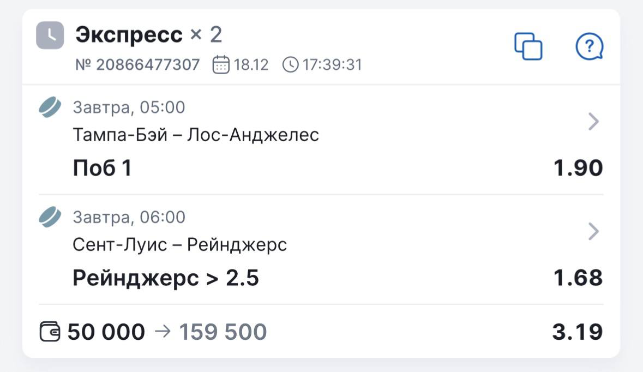Expand Тампа-Бэй – Лос-Анджелес match chevron
Screen dimensions: 643x372
pos(594,122)
